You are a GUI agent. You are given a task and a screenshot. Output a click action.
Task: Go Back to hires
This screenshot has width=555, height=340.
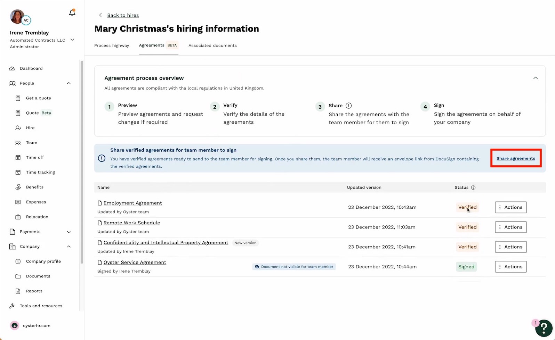(123, 15)
